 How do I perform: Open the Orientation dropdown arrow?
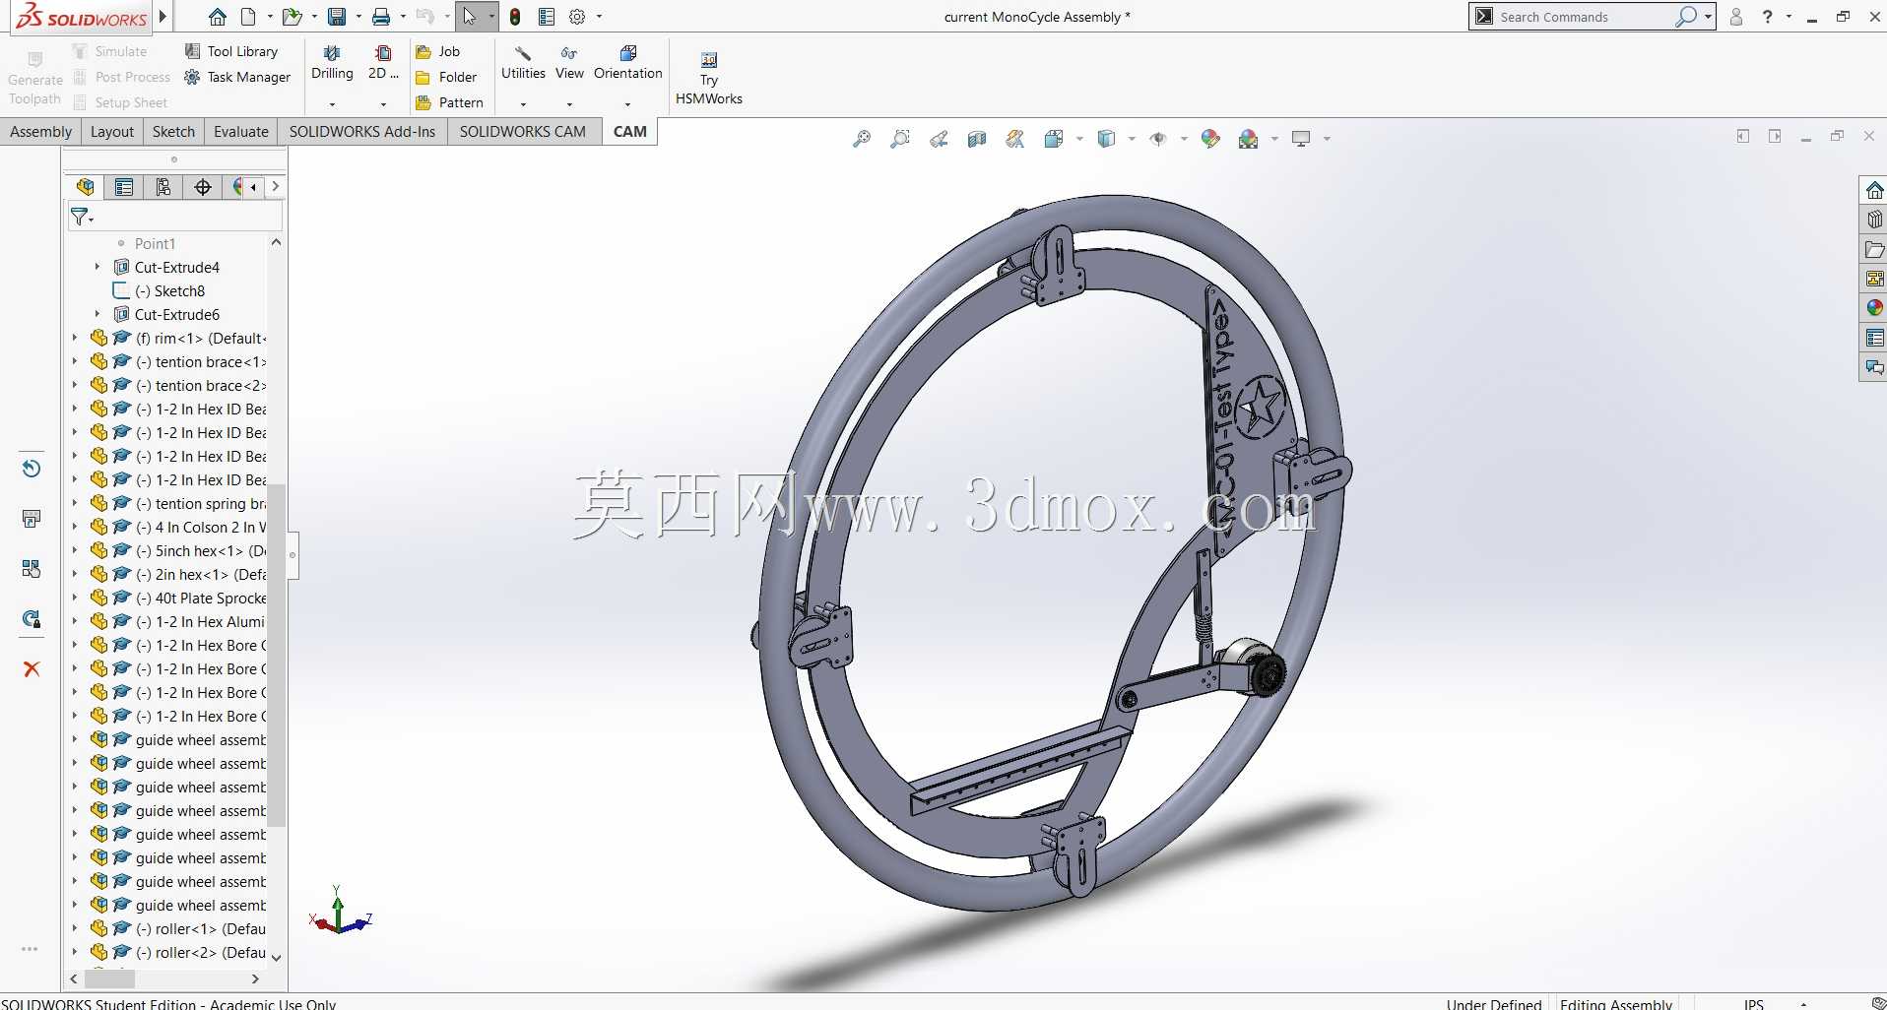point(628,103)
